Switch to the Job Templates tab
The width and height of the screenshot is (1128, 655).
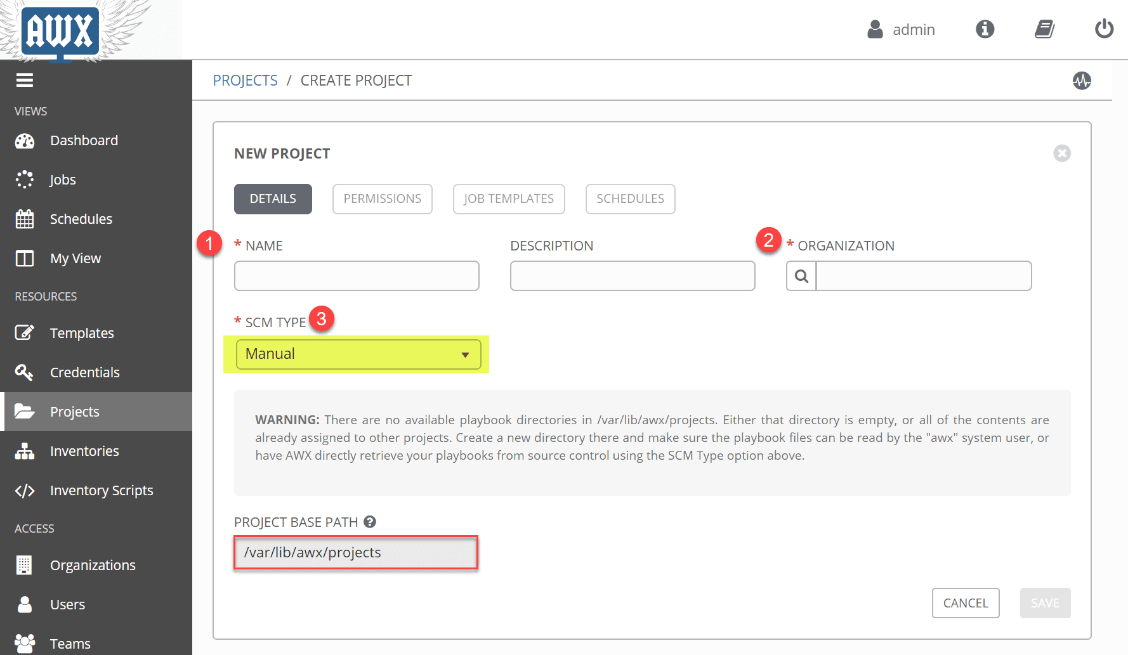click(508, 199)
